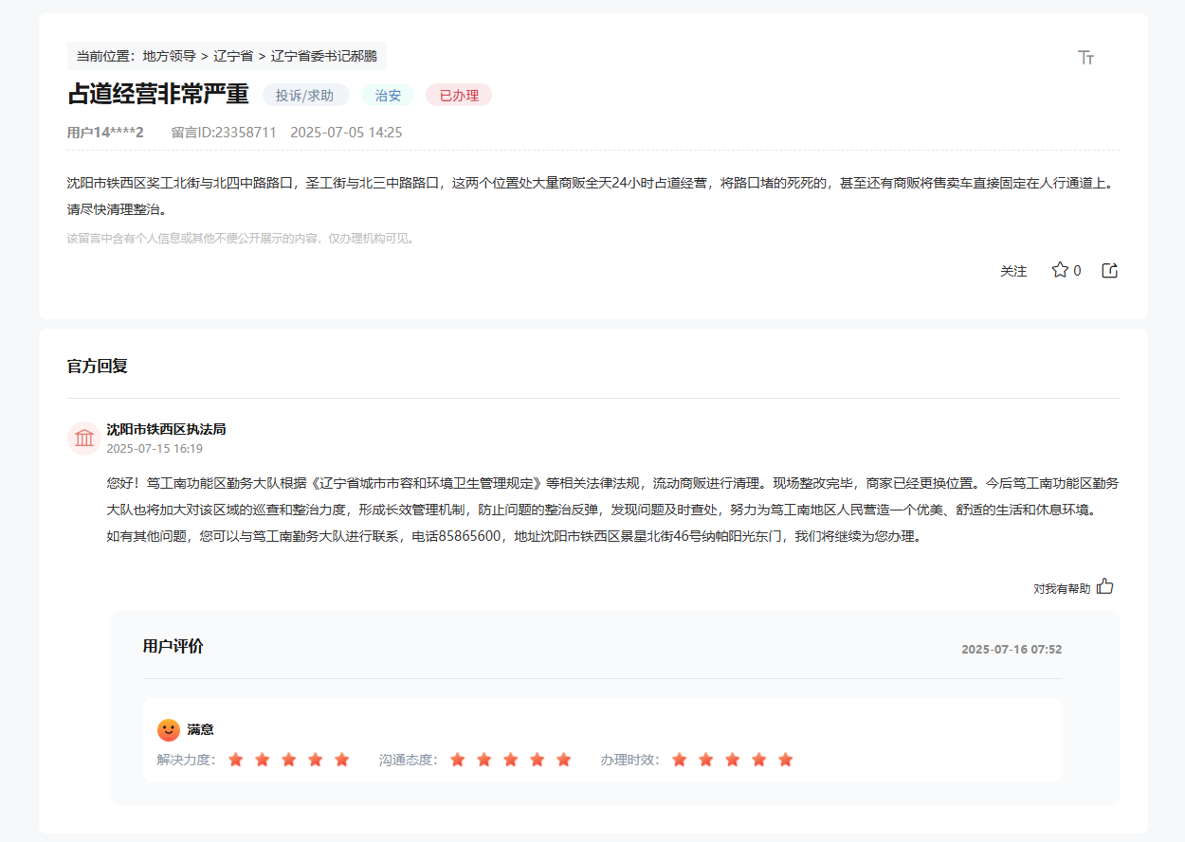This screenshot has width=1185, height=842.
Task: Click the 关注 follow button
Action: (x=1013, y=270)
